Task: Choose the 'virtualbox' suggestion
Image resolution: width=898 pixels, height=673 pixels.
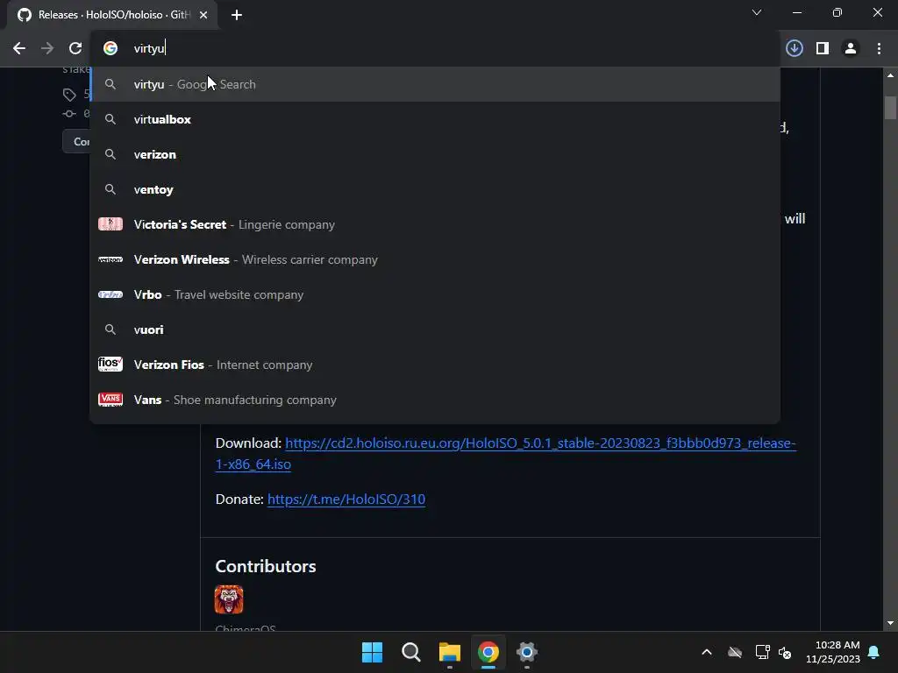Action: coord(435,119)
